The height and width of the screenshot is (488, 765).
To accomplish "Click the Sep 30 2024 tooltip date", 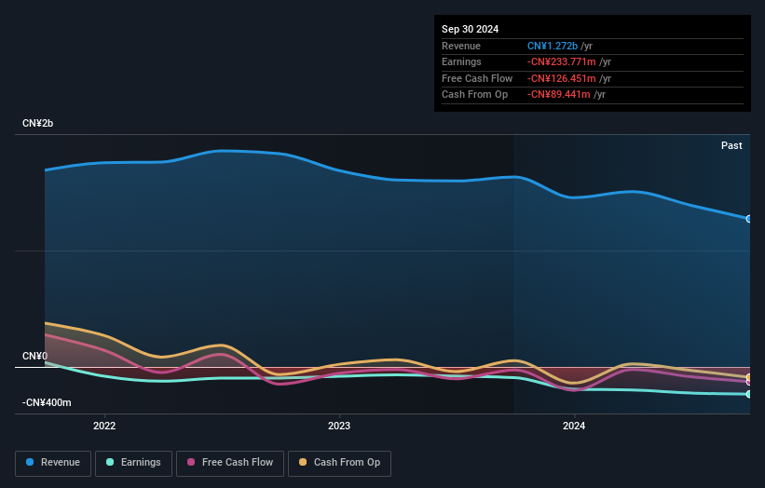I will (x=470, y=29).
